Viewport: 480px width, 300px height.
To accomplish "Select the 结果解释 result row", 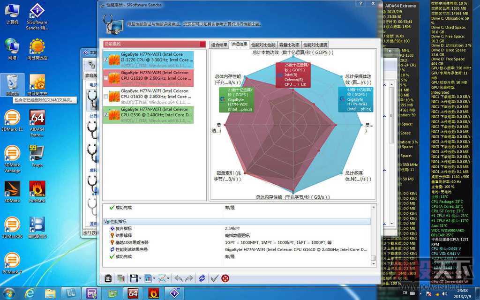I will pyautogui.click(x=237, y=235).
